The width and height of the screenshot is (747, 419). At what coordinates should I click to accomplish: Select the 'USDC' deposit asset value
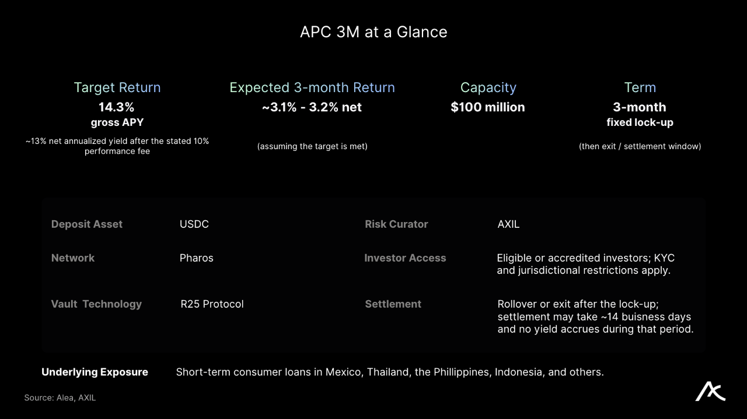(x=194, y=224)
